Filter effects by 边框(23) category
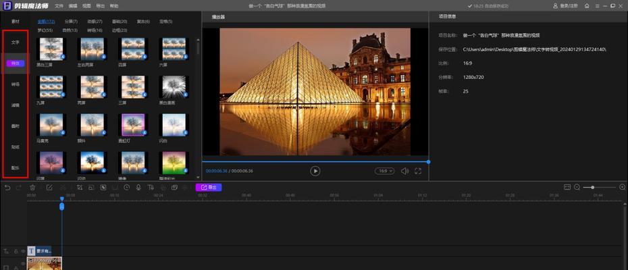The width and height of the screenshot is (628, 270). pyautogui.click(x=120, y=30)
